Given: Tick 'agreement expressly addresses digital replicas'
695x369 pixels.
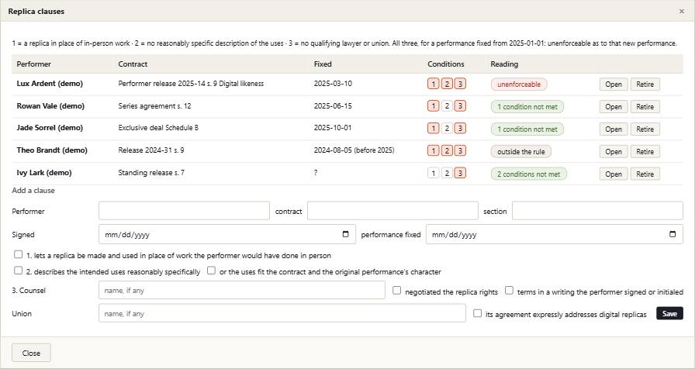Looking at the screenshot, I should point(477,313).
